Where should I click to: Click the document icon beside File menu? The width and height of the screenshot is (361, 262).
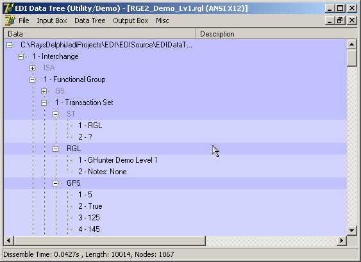click(x=10, y=20)
